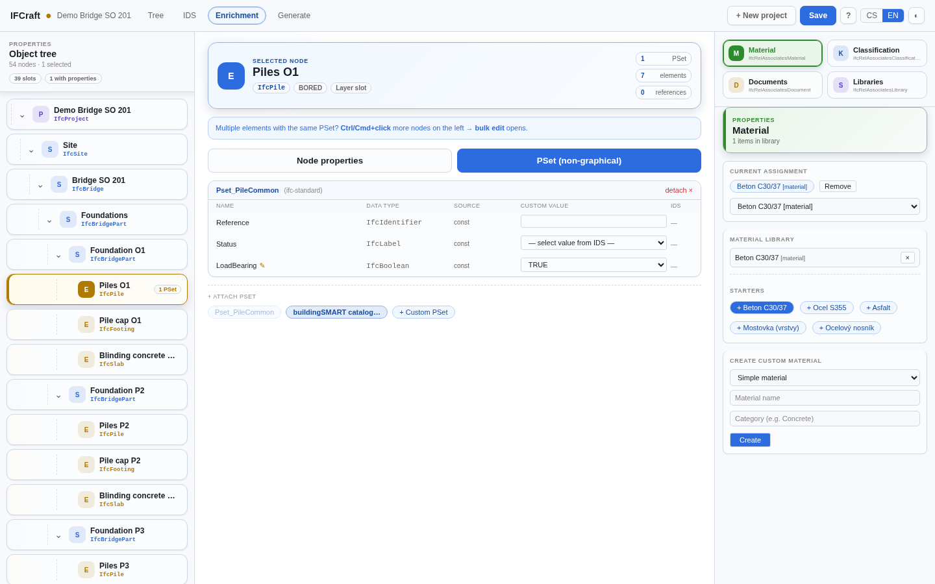
Task: Collapse the side panel with the arrow icon
Action: click(x=916, y=16)
